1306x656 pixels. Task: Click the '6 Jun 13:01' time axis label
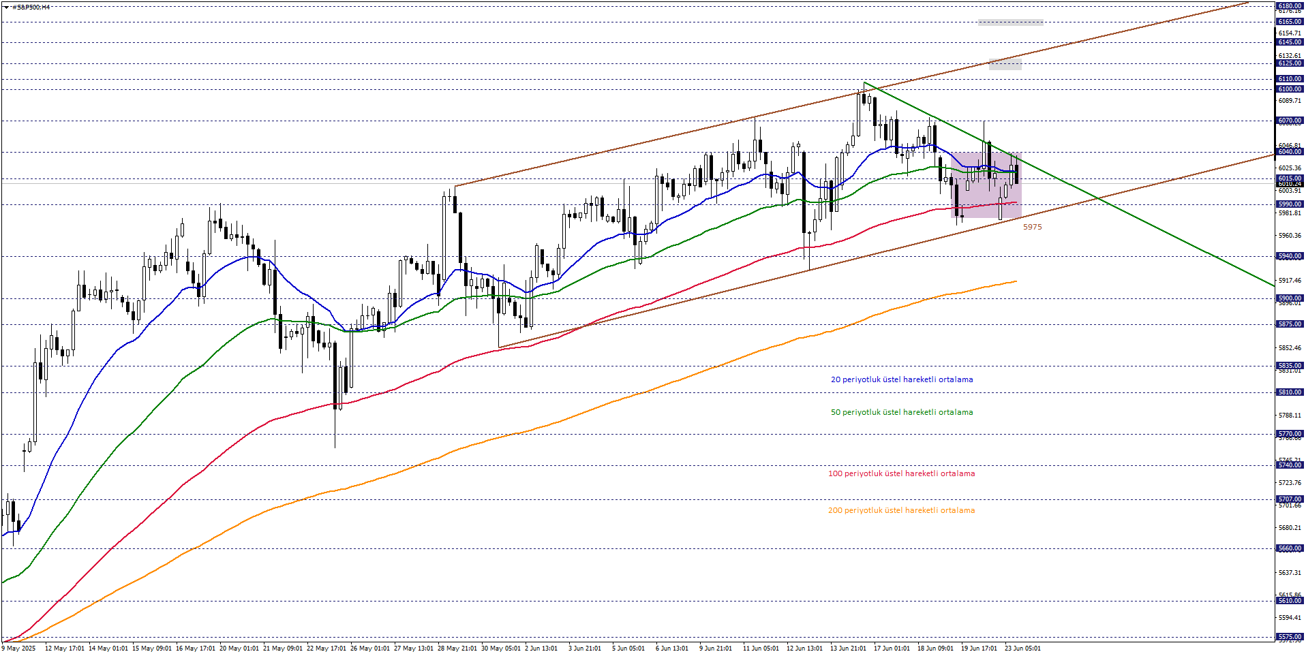tap(672, 649)
